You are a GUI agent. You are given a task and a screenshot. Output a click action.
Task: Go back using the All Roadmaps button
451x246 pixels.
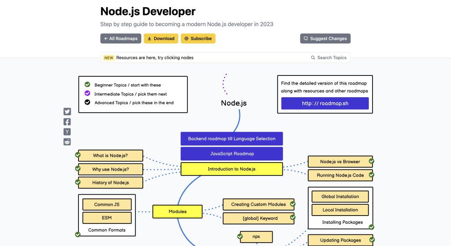[121, 38]
